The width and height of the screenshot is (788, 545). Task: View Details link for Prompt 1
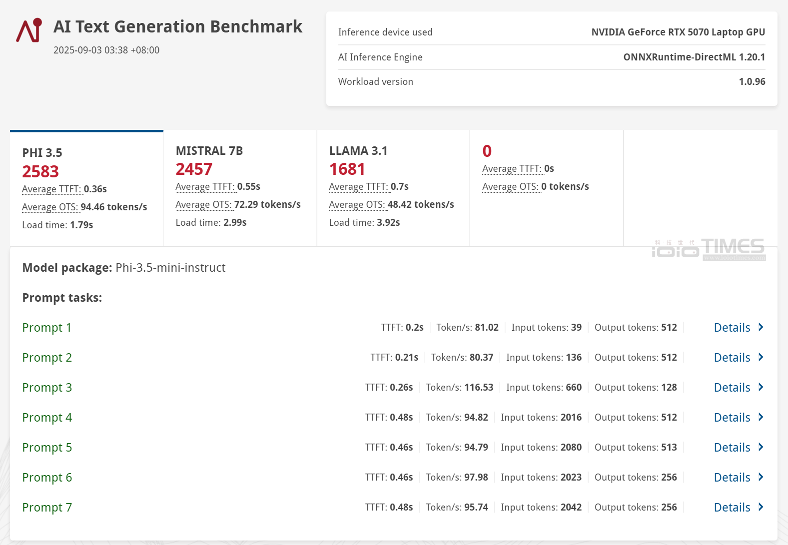732,328
